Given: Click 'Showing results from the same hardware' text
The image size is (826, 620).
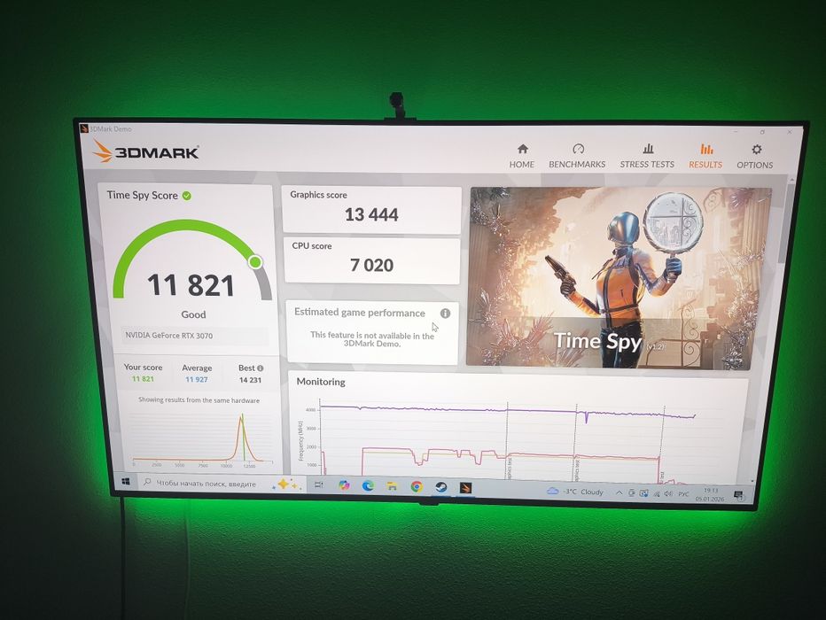Looking at the screenshot, I should point(199,400).
